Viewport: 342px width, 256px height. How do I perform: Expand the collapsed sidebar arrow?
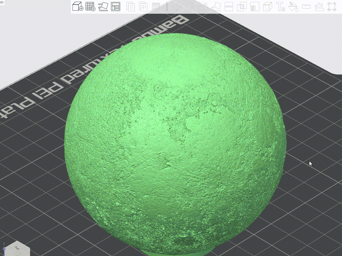click(2, 2)
